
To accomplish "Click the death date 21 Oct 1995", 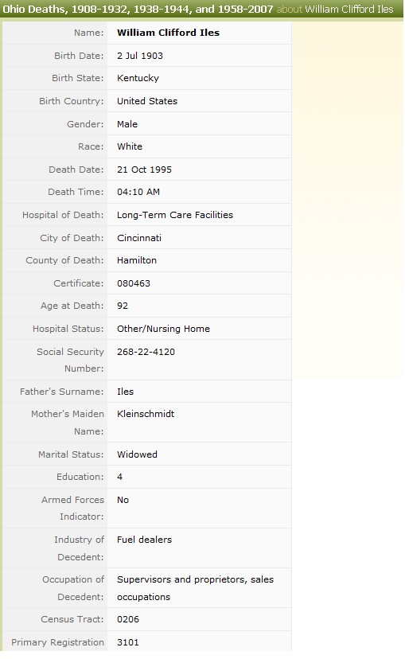I will point(144,170).
